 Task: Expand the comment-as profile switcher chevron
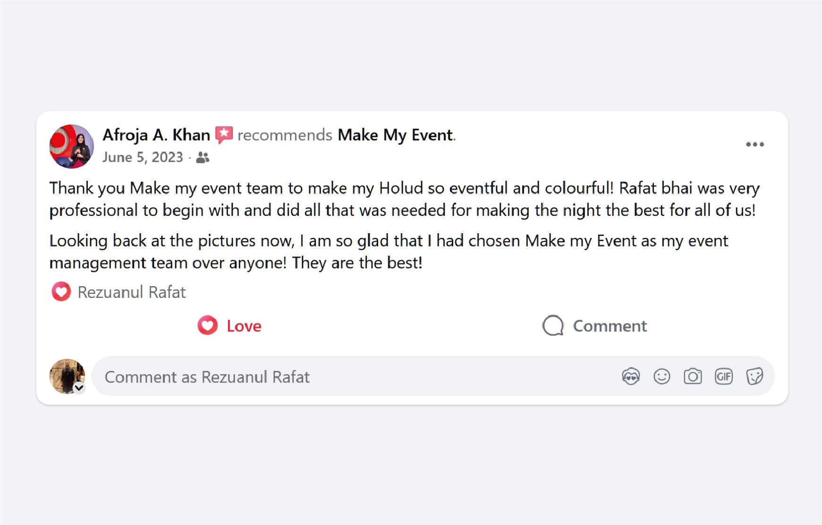click(x=78, y=389)
